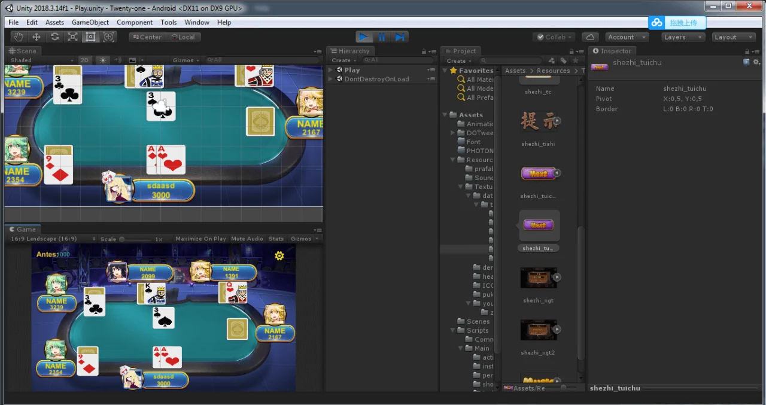Open Inspector help reference icon
The height and width of the screenshot is (405, 766).
tap(746, 62)
